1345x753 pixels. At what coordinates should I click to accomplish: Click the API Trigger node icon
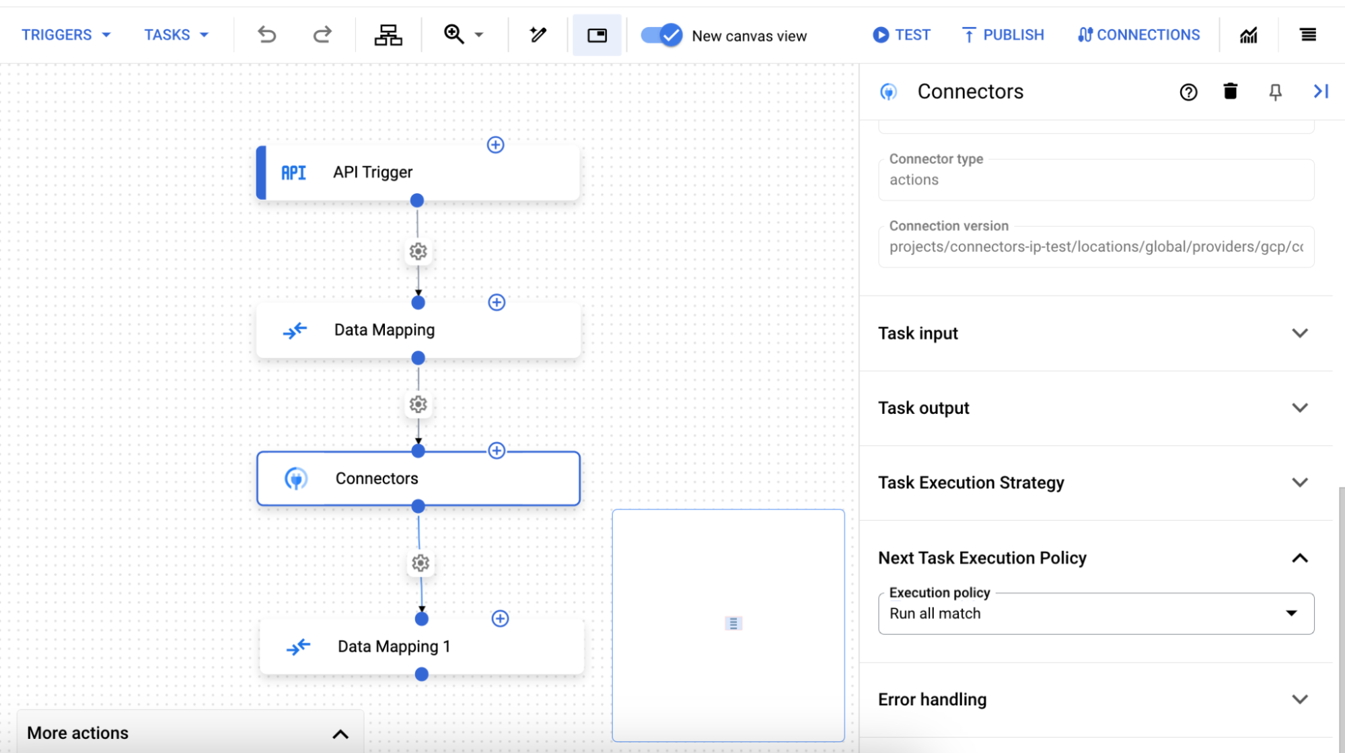pyautogui.click(x=295, y=172)
